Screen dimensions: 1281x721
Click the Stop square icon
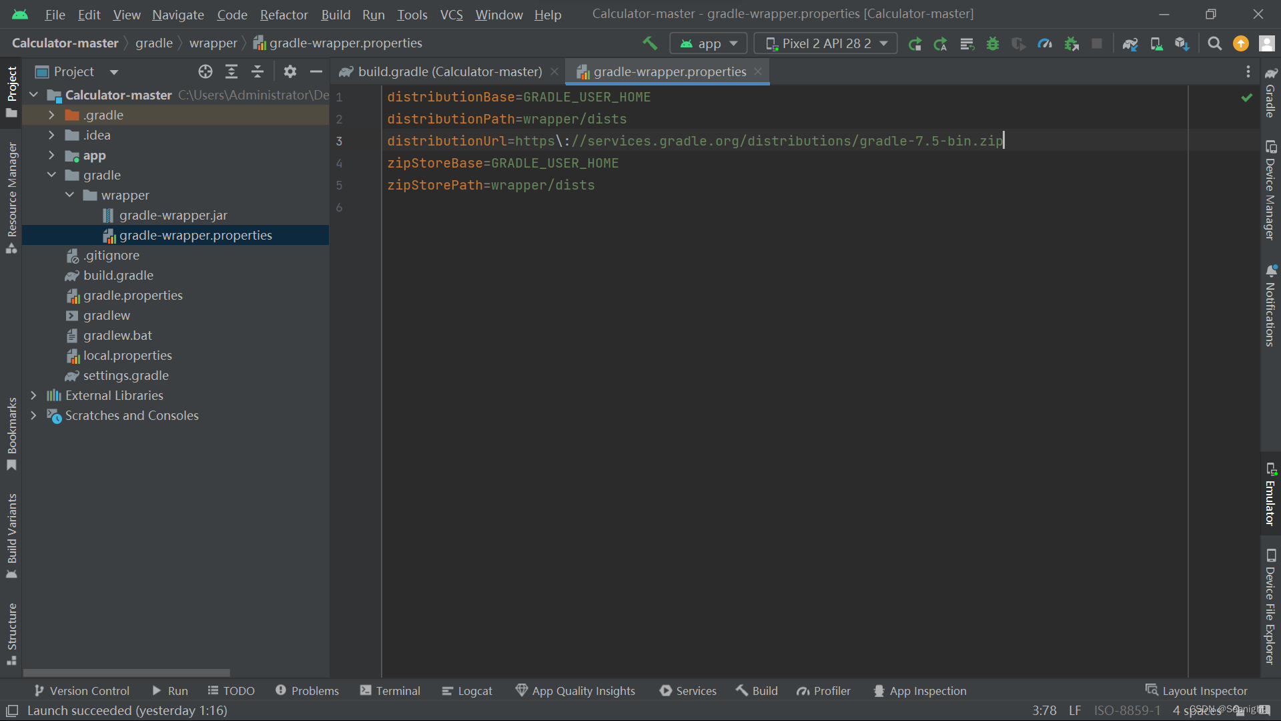point(1097,44)
